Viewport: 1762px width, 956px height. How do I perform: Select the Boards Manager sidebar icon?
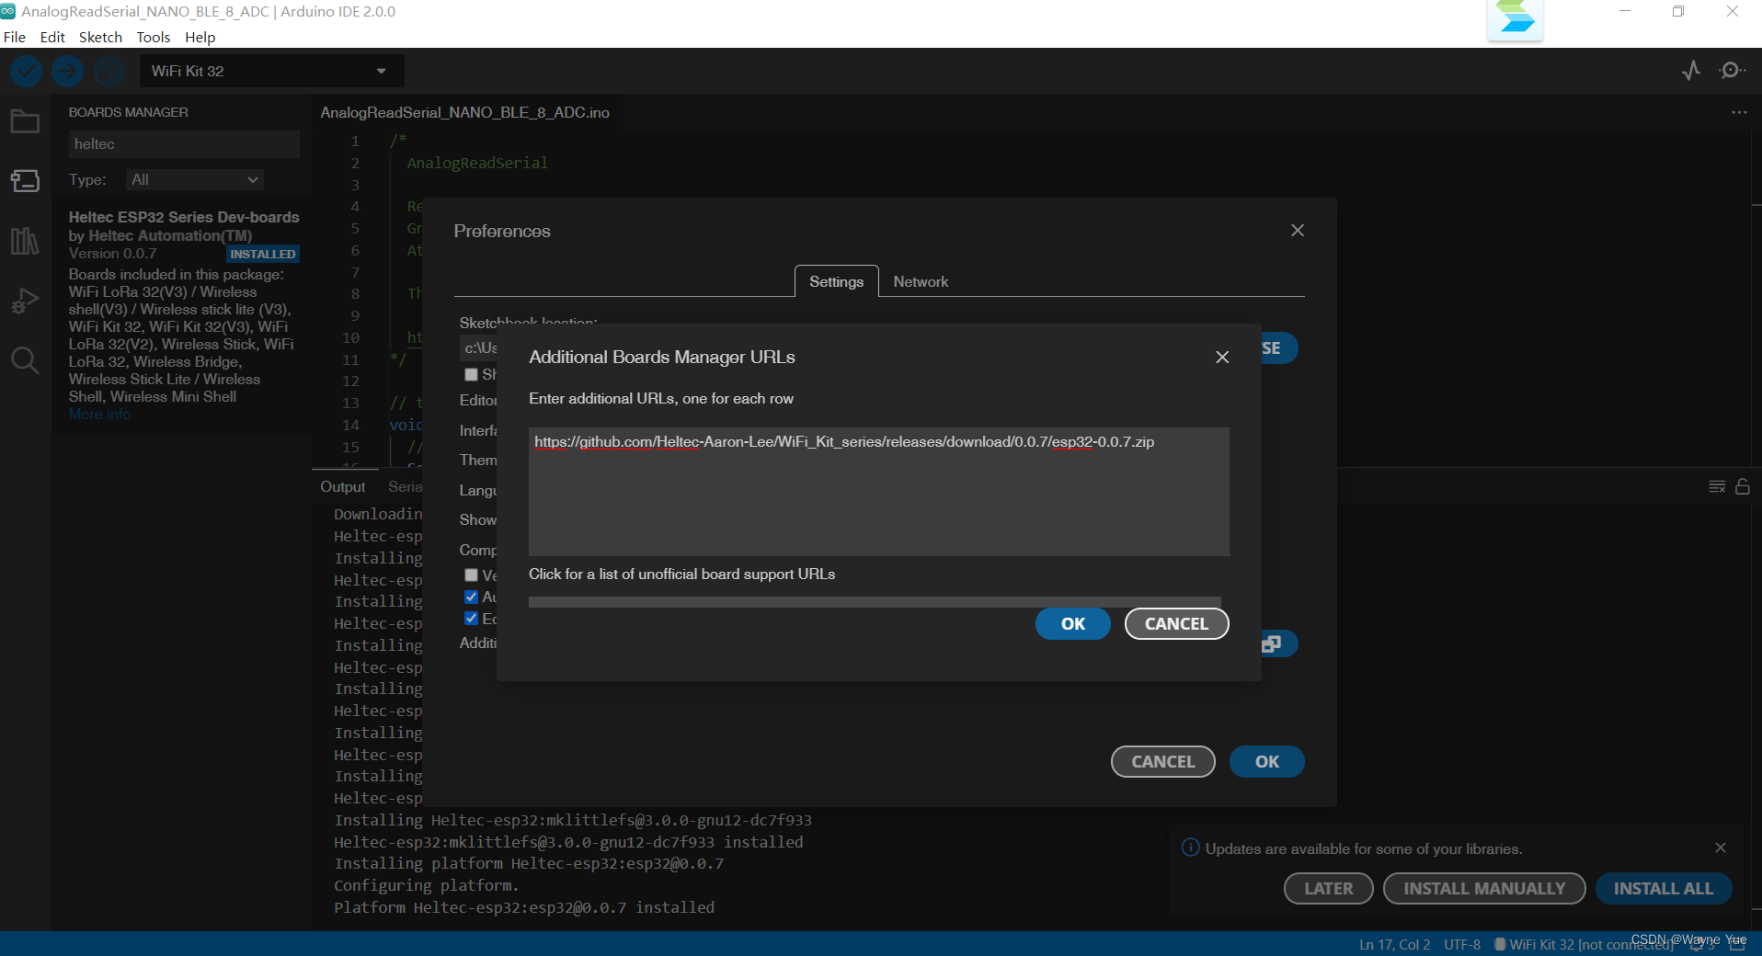[x=25, y=180]
